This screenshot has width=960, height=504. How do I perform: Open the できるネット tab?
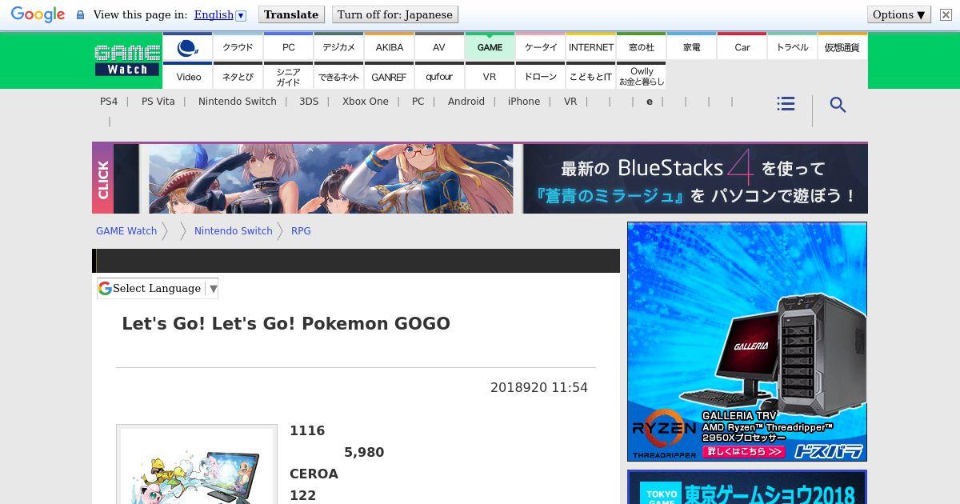338,76
